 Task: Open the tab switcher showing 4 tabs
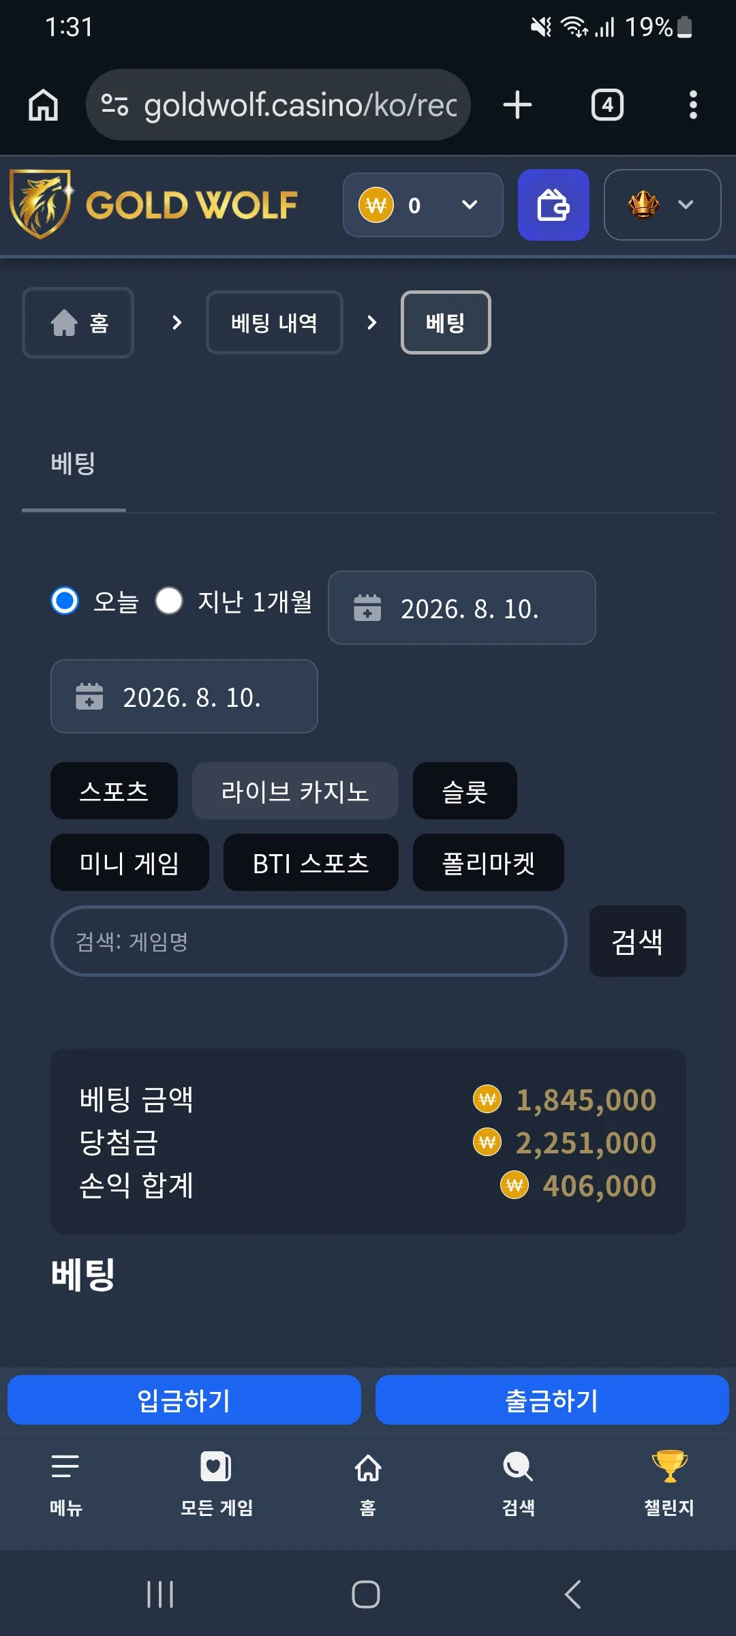(x=607, y=105)
